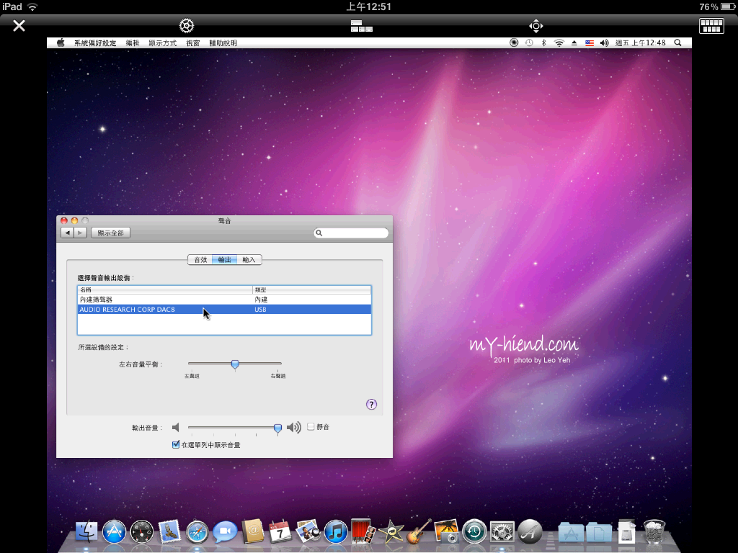The height and width of the screenshot is (553, 738).
Task: Go forward in Sound preferences
Action: click(x=80, y=233)
